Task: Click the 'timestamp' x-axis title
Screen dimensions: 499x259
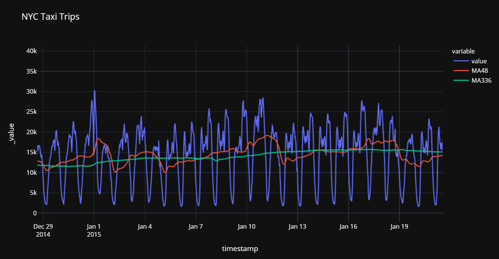Action: (240, 249)
